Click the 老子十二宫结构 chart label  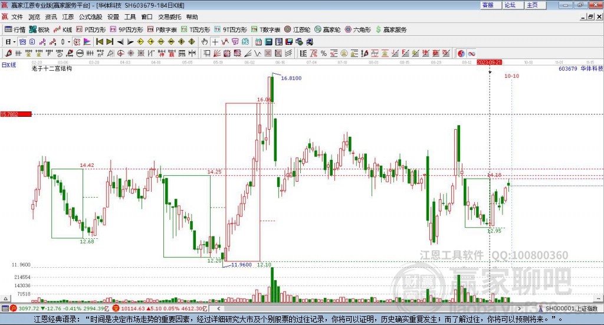[52, 68]
